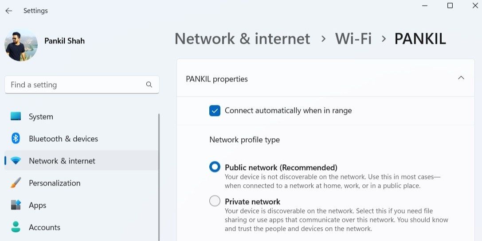This screenshot has width=482, height=241.
Task: Click the Personalization paintbrush icon
Action: pyautogui.click(x=16, y=183)
